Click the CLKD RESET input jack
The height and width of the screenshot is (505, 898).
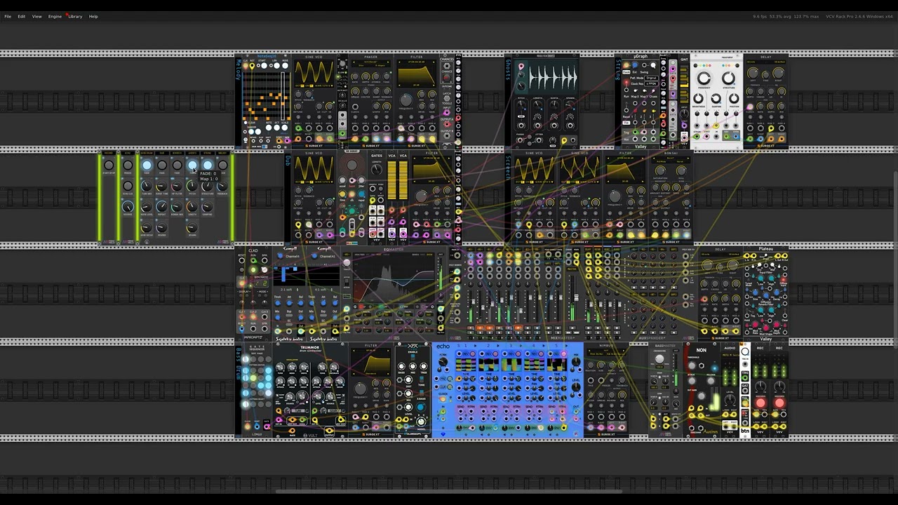click(242, 260)
